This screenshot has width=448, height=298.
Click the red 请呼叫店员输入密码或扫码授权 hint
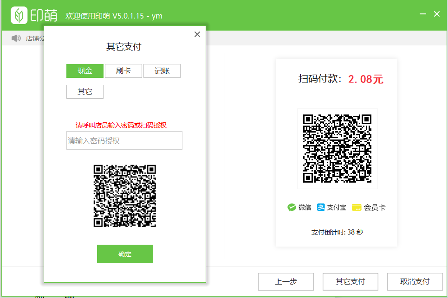pyautogui.click(x=121, y=125)
